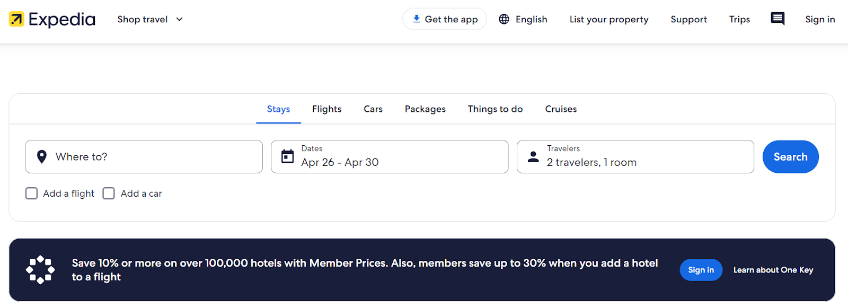Click the Expedia logo
This screenshot has height=308, width=848.
coord(51,19)
